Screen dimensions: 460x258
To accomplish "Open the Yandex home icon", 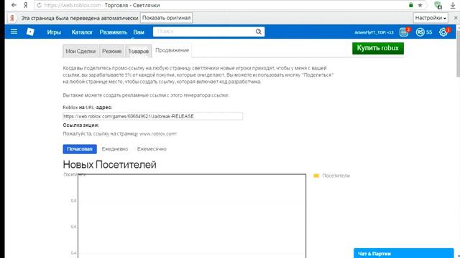I will point(26,5).
